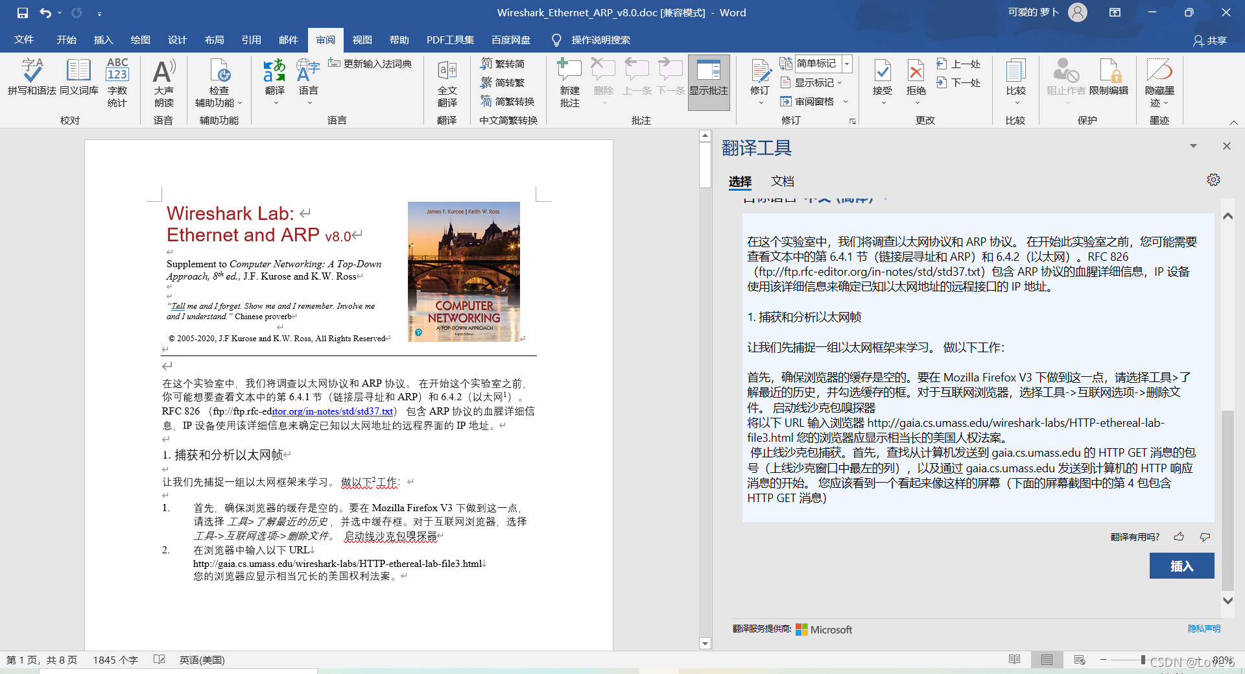
Task: Expand the Check Accessibility dropdown arrow
Action: pyautogui.click(x=240, y=103)
